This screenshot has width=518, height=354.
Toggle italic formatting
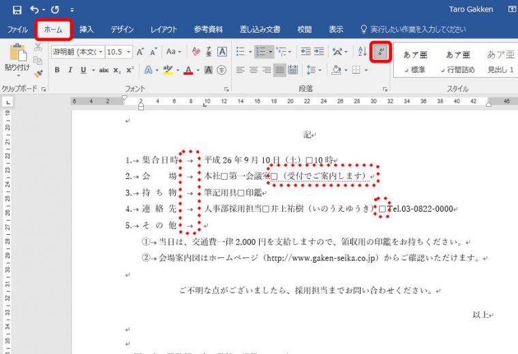(x=70, y=70)
